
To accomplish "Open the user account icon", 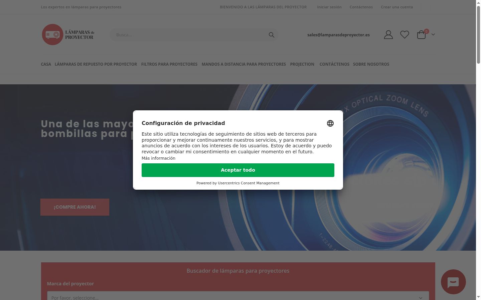I will [388, 35].
